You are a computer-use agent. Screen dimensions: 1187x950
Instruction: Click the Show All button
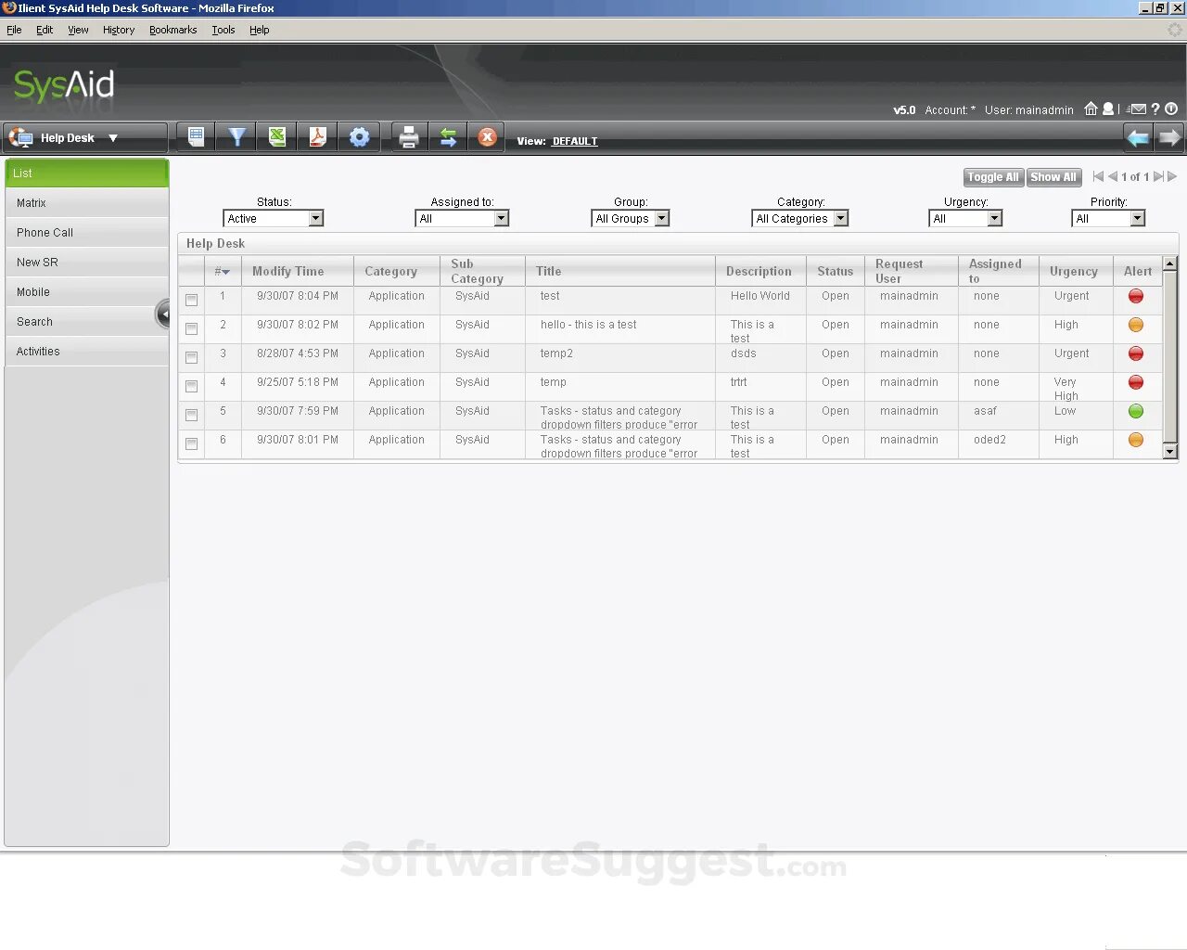[x=1053, y=177]
